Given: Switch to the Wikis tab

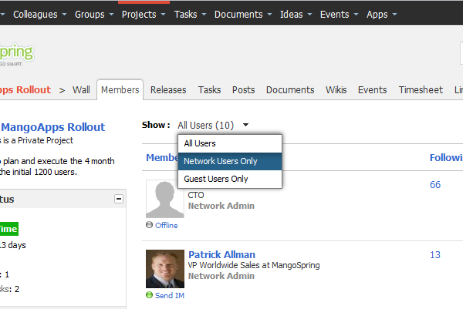Looking at the screenshot, I should (x=336, y=90).
